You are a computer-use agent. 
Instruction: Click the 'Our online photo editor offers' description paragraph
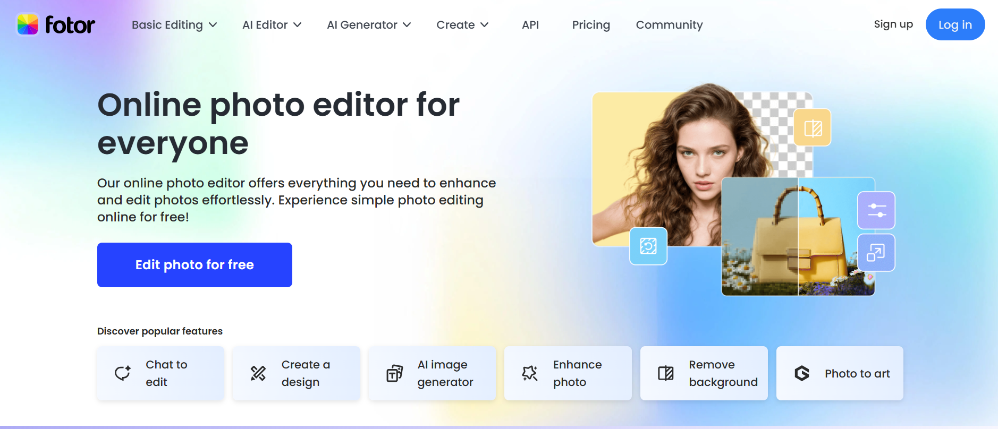297,200
